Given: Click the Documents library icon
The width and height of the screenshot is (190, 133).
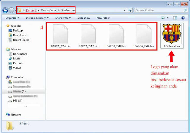Looking at the screenshot, I should click(10, 54).
